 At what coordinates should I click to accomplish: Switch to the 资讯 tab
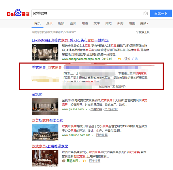49,23
